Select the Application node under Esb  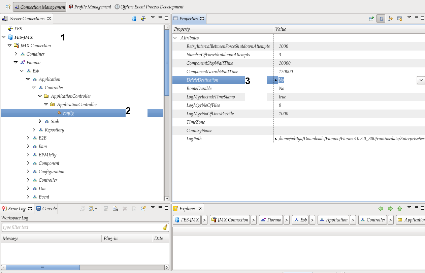(x=50, y=79)
